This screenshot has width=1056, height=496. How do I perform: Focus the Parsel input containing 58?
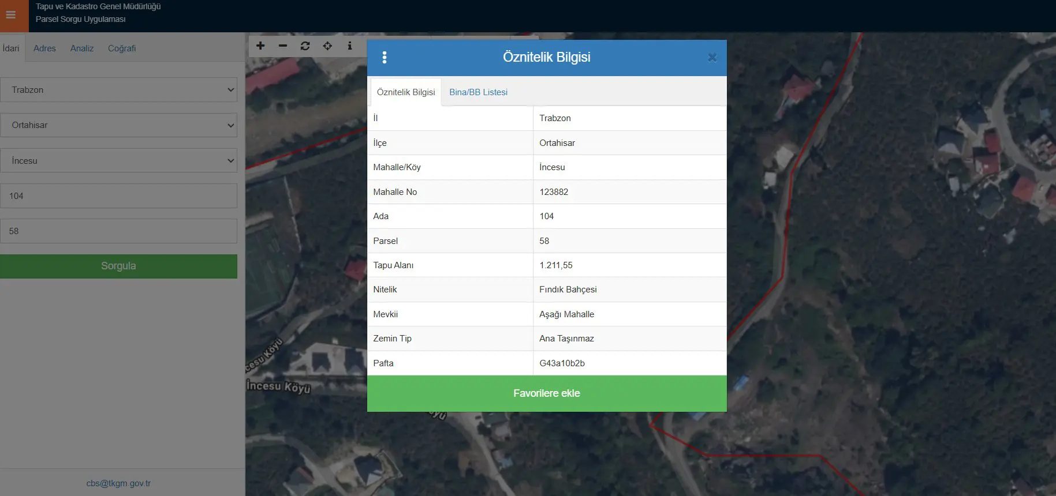(x=118, y=231)
